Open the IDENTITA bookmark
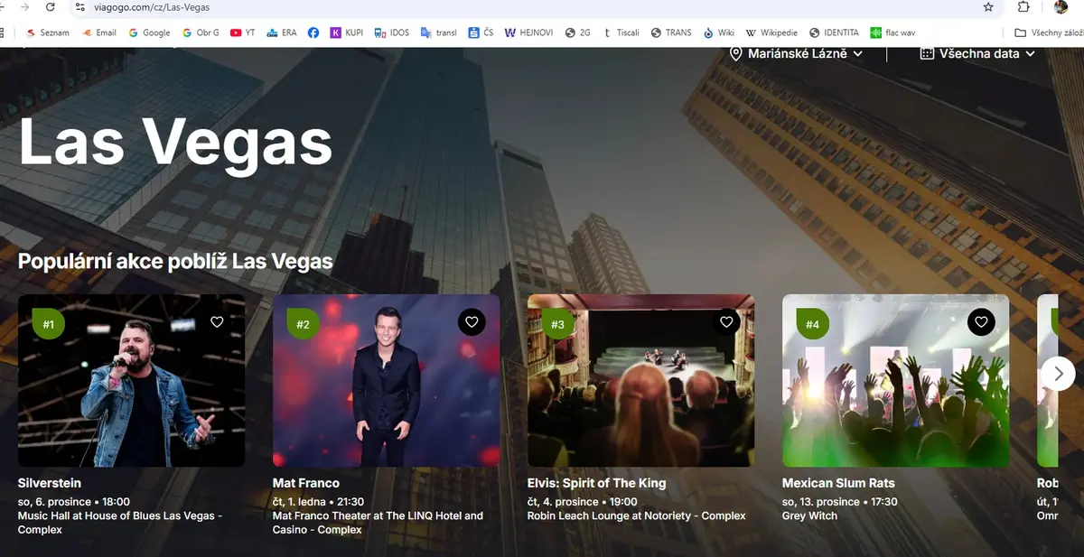Viewport: 1084px width, 557px height. [x=835, y=32]
